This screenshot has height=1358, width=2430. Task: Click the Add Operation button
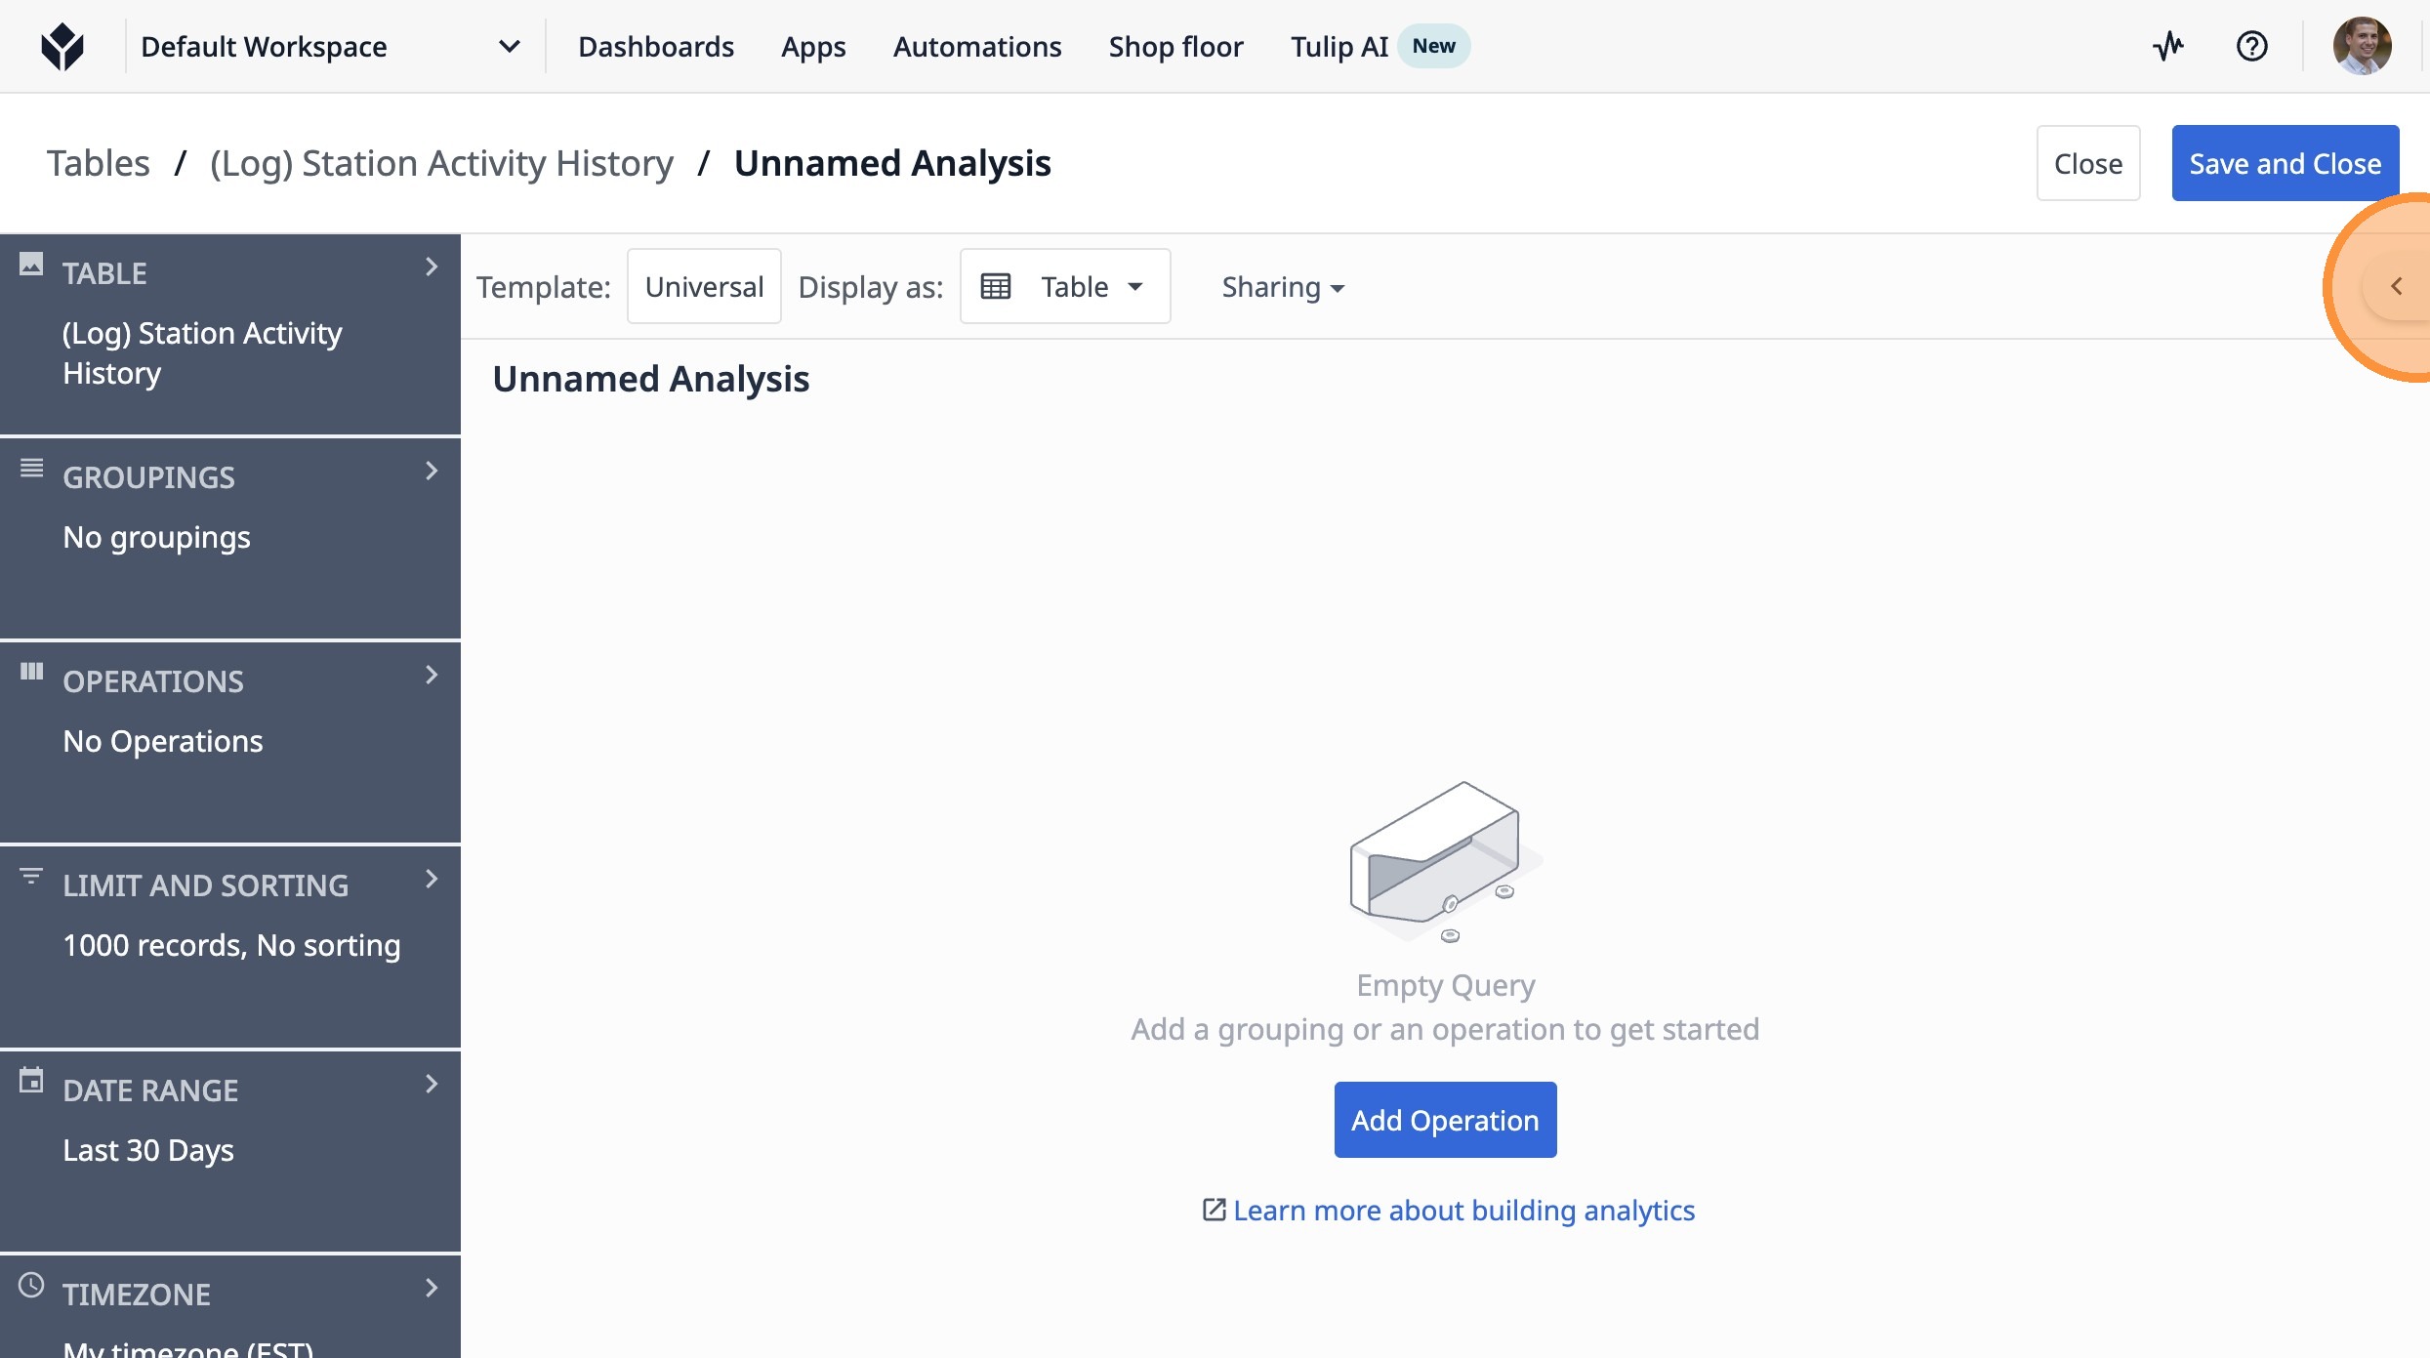[x=1444, y=1120]
